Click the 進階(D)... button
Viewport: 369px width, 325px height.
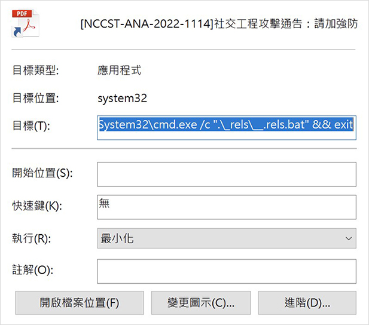307,303
